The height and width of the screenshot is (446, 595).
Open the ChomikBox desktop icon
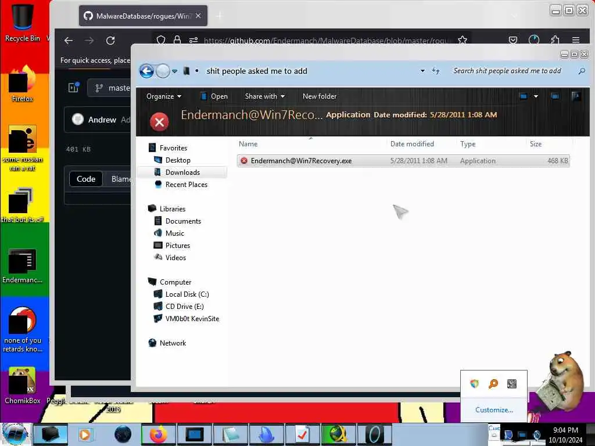coord(22,385)
